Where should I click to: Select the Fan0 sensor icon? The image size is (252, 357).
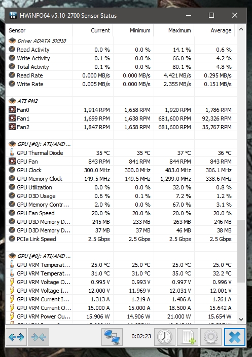pyautogui.click(x=12, y=110)
